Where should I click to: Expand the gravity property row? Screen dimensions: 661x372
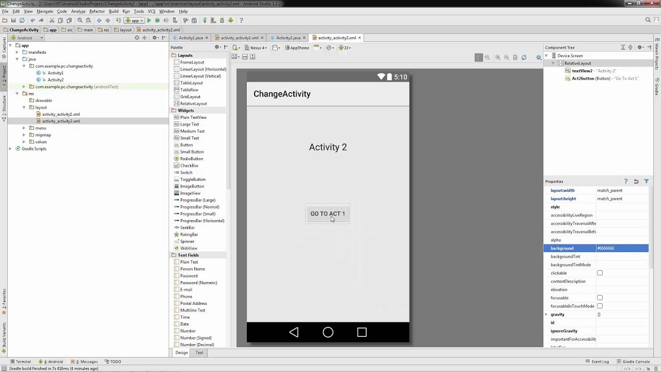point(546,314)
